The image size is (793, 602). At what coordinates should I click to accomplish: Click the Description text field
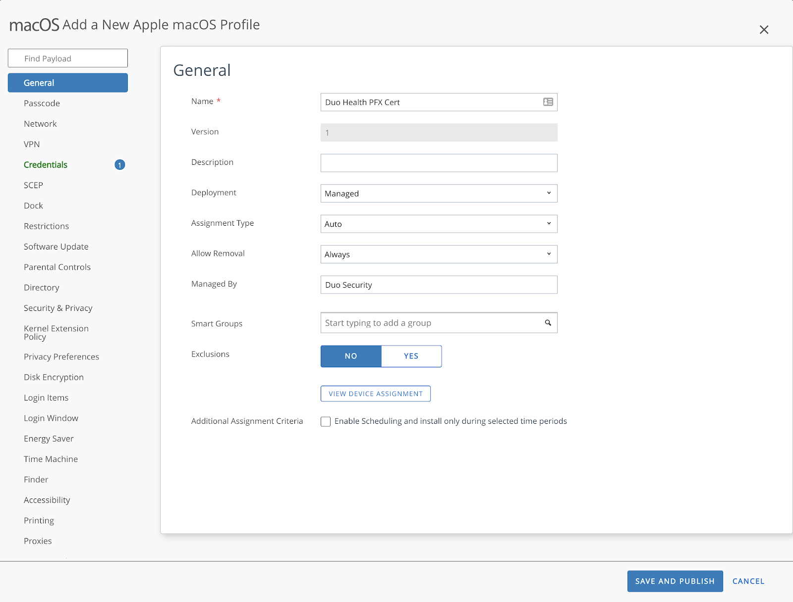tap(439, 163)
